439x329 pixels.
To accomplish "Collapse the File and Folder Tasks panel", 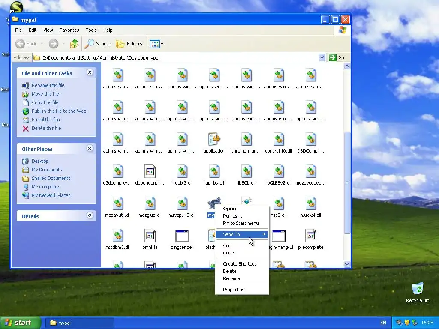I will pos(90,72).
